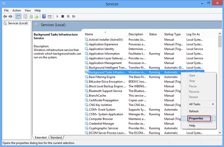Open the View menu
Screen dimensions: 224x147
click(x=28, y=10)
